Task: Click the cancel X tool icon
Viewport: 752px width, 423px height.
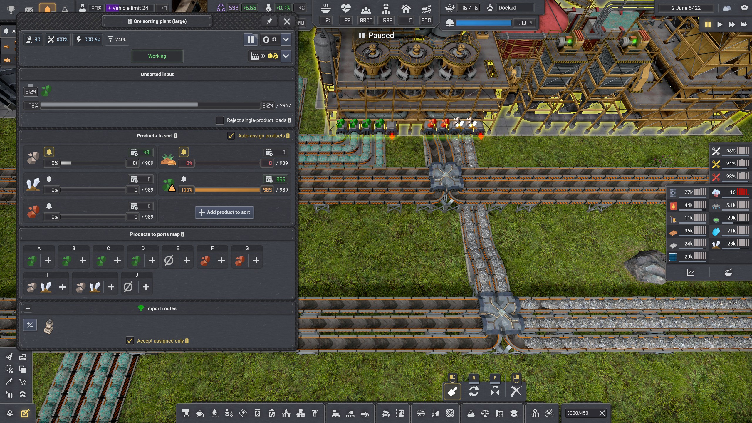Action: 516,392
